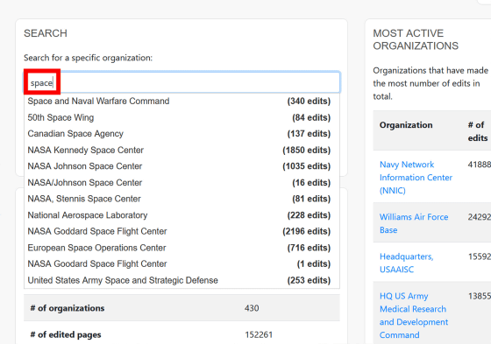This screenshot has height=344, width=491.
Task: Pick NASA Goodard Space Flight Center (1 edits)
Action: 182,263
